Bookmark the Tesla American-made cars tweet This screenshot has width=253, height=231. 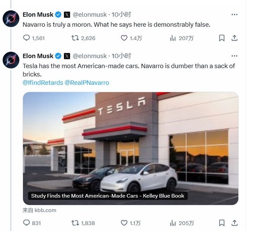[x=222, y=223]
